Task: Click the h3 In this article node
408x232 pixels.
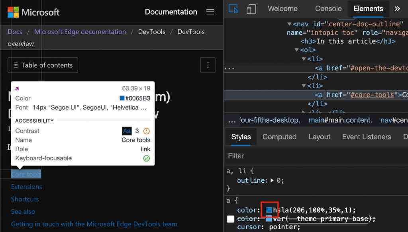Action: (348, 41)
